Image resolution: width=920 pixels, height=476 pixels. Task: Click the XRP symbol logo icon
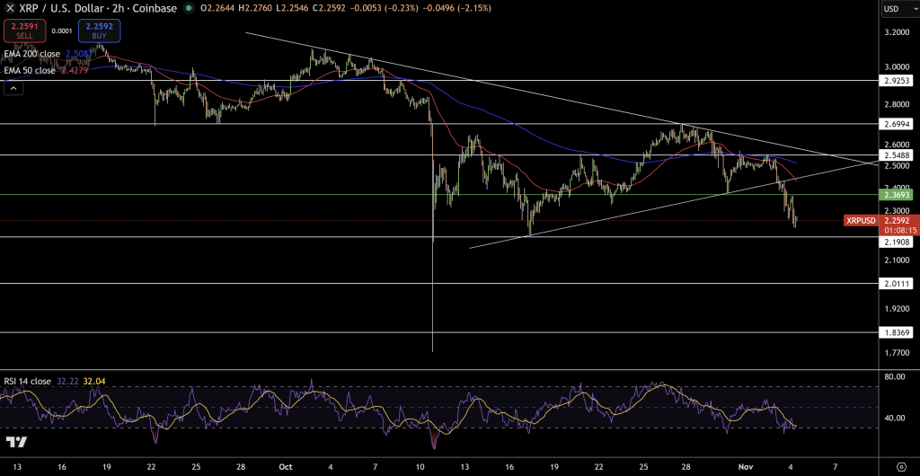pyautogui.click(x=10, y=8)
